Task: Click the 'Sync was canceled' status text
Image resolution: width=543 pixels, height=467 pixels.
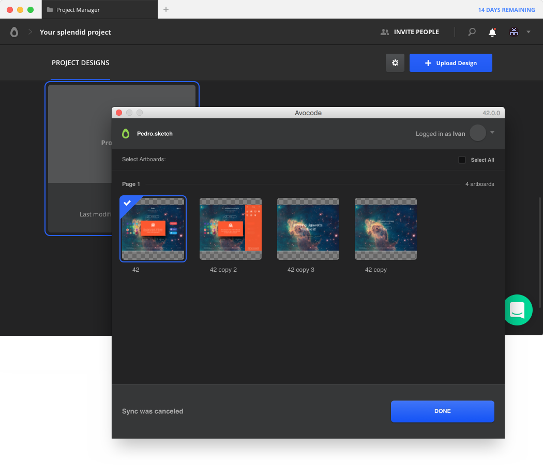Action: click(x=153, y=411)
